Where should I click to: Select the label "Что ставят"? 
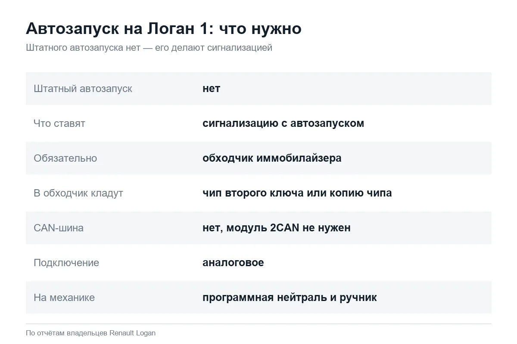(x=59, y=123)
